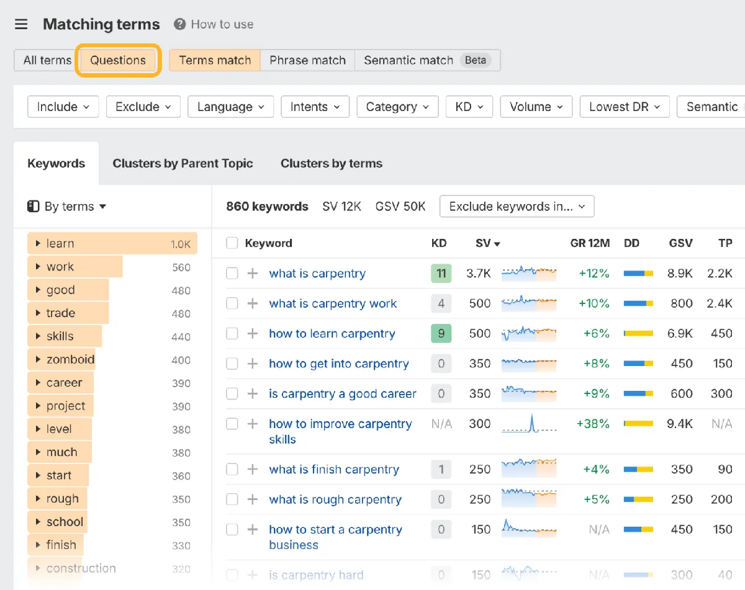Open the 'how to learn carpentry' keyword link
Screen dimensions: 745x590
332,334
